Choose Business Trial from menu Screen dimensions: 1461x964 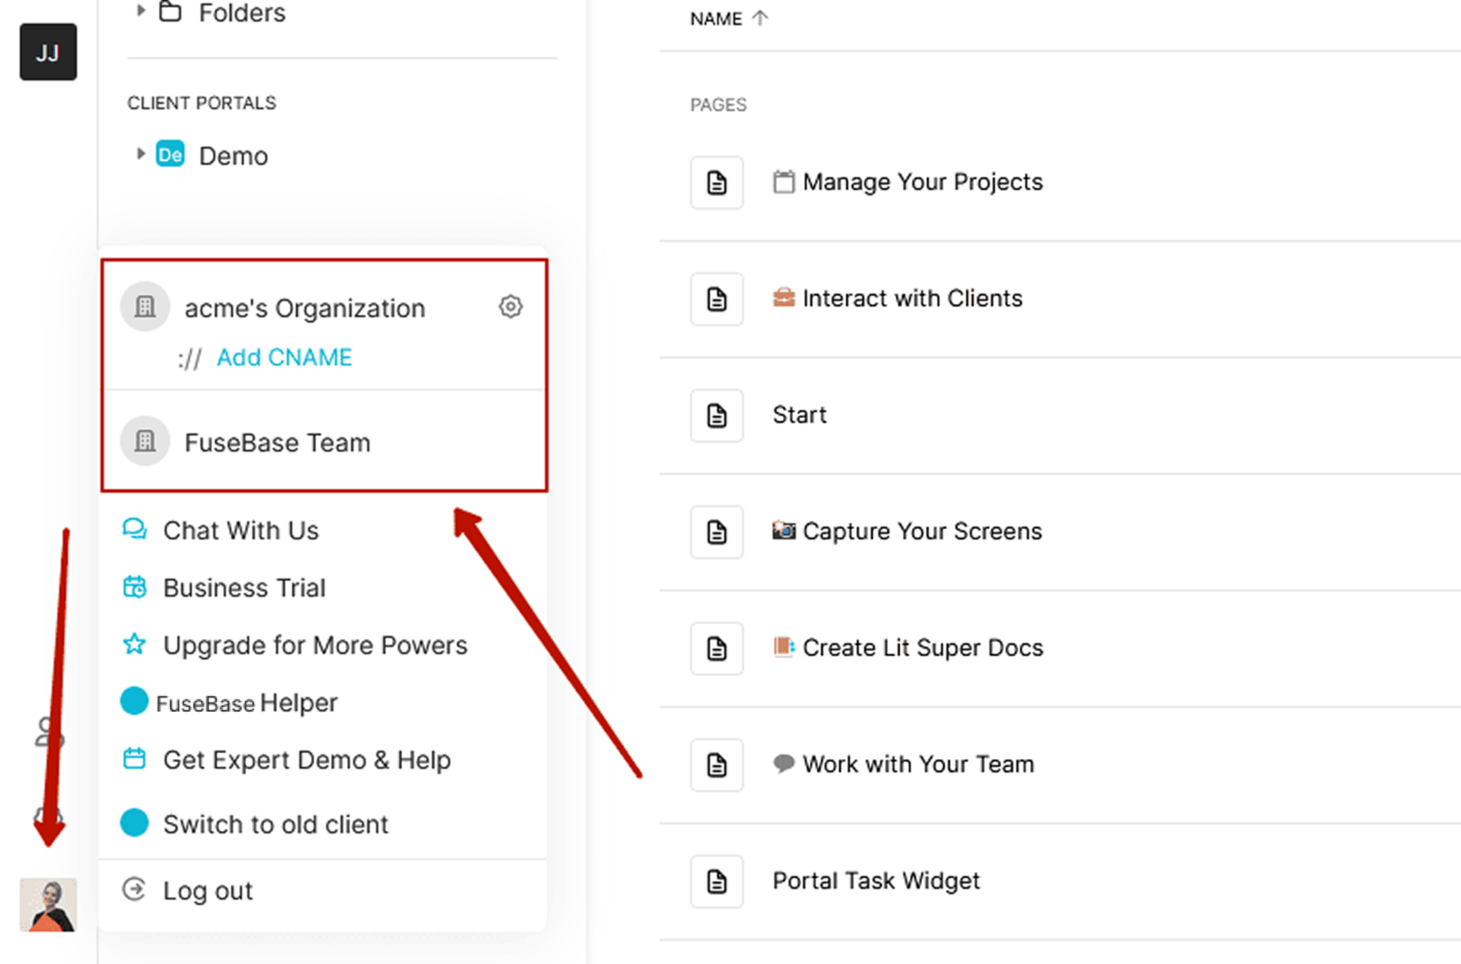click(x=244, y=588)
